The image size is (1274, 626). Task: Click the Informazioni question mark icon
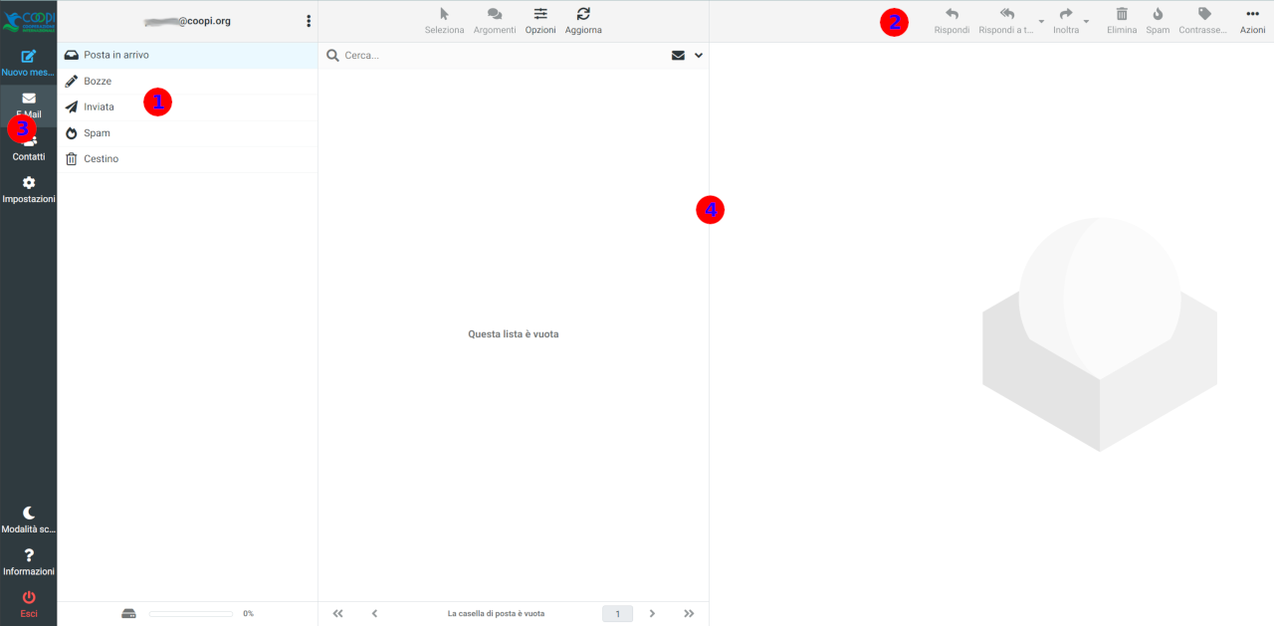29,555
